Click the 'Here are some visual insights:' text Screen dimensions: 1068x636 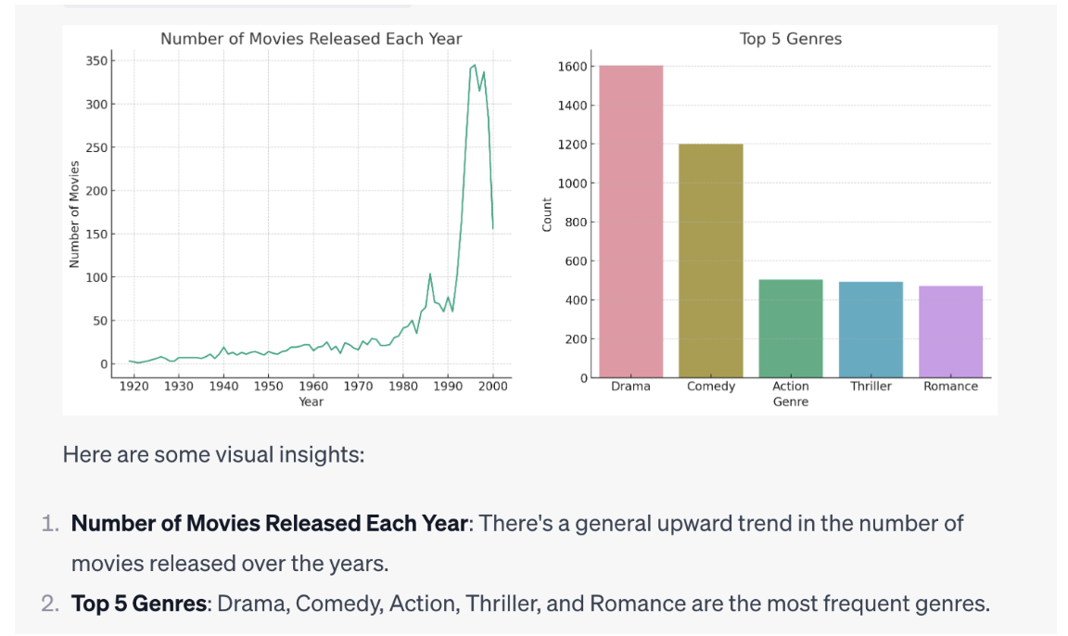click(x=213, y=454)
